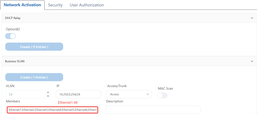Increase VLAN number with up arrow
257x114 pixels.
pos(48,93)
